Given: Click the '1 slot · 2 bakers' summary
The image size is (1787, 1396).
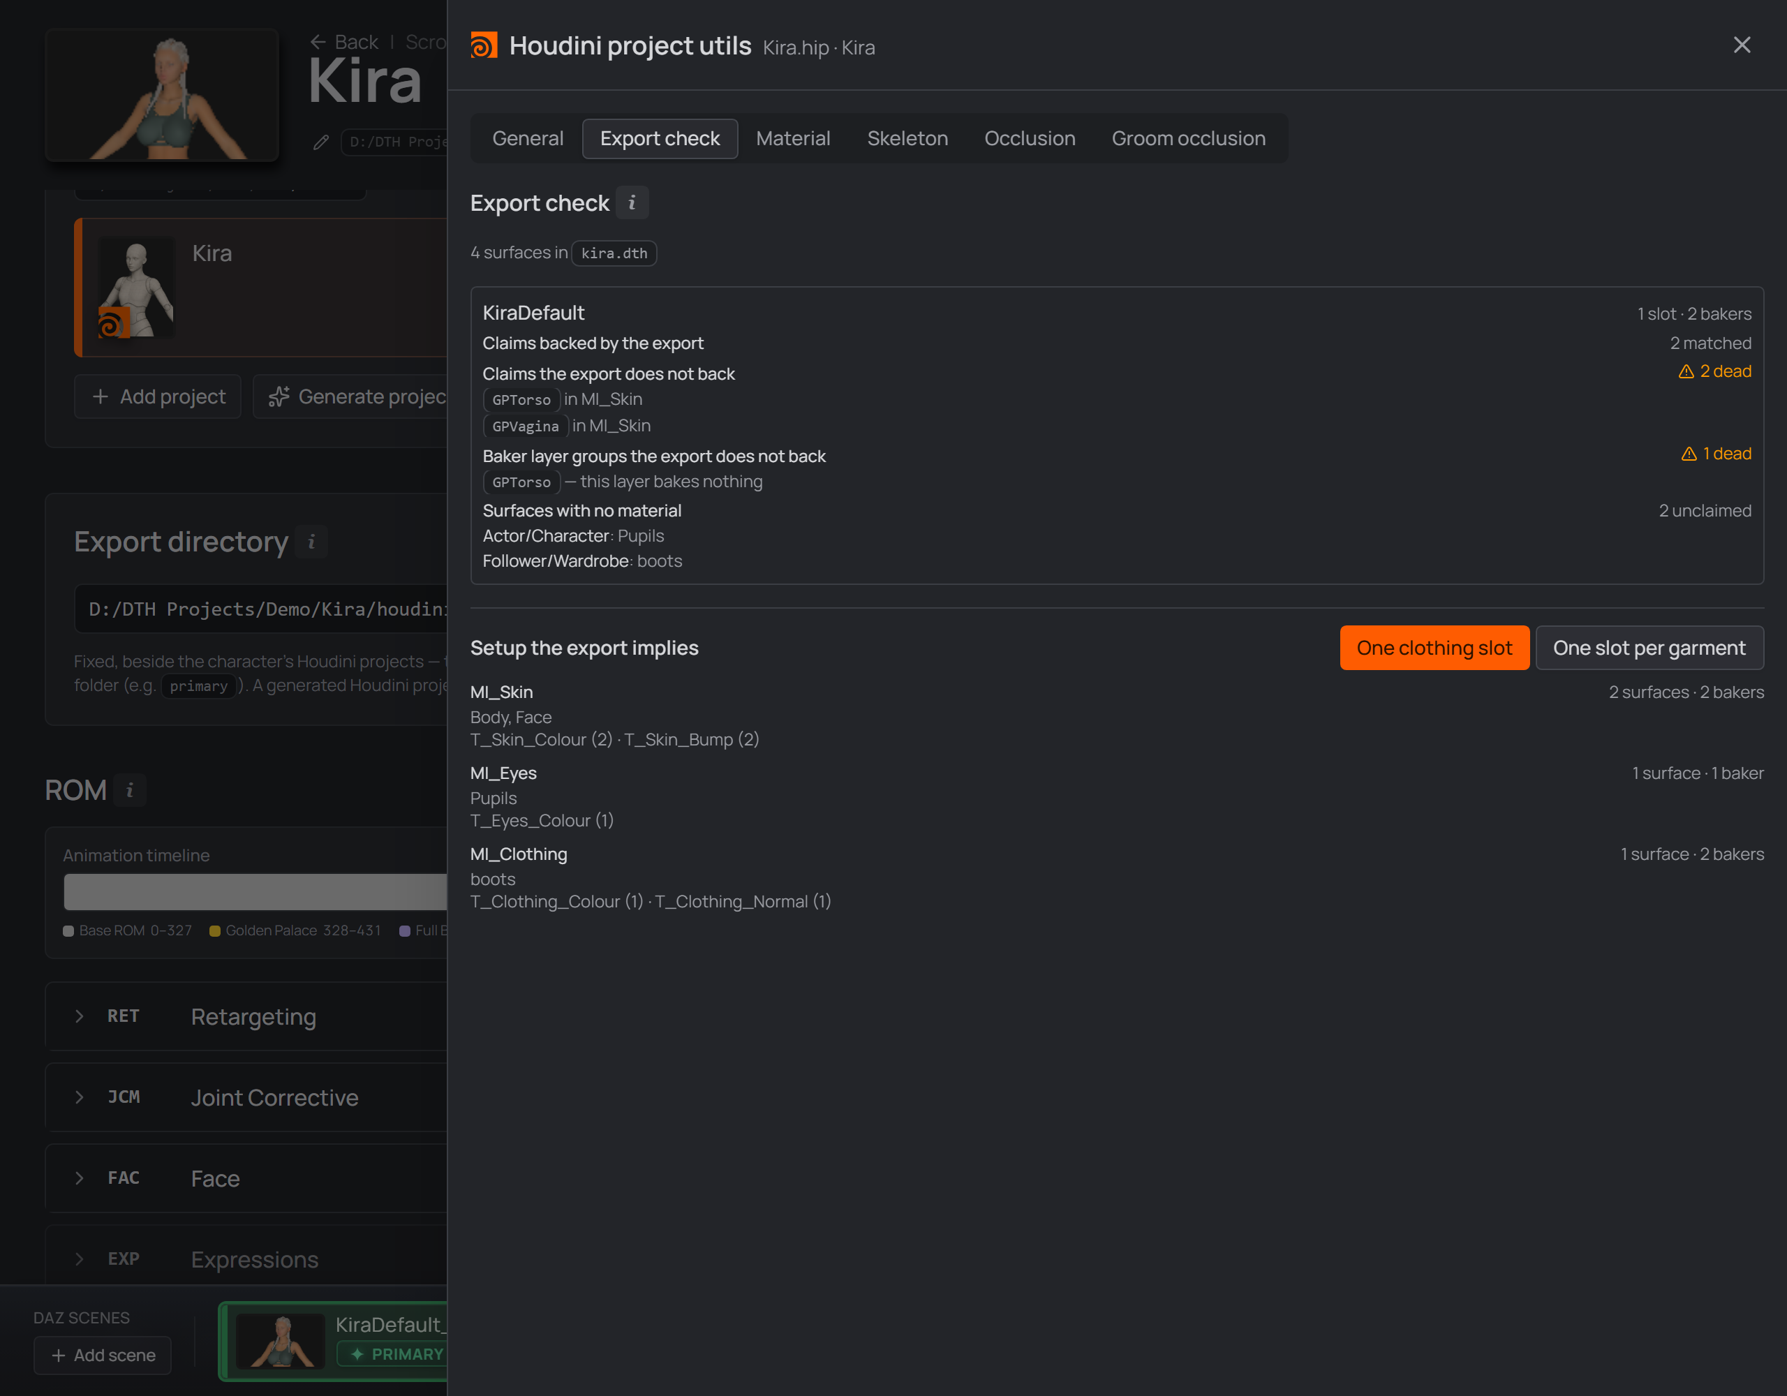Looking at the screenshot, I should 1693,314.
